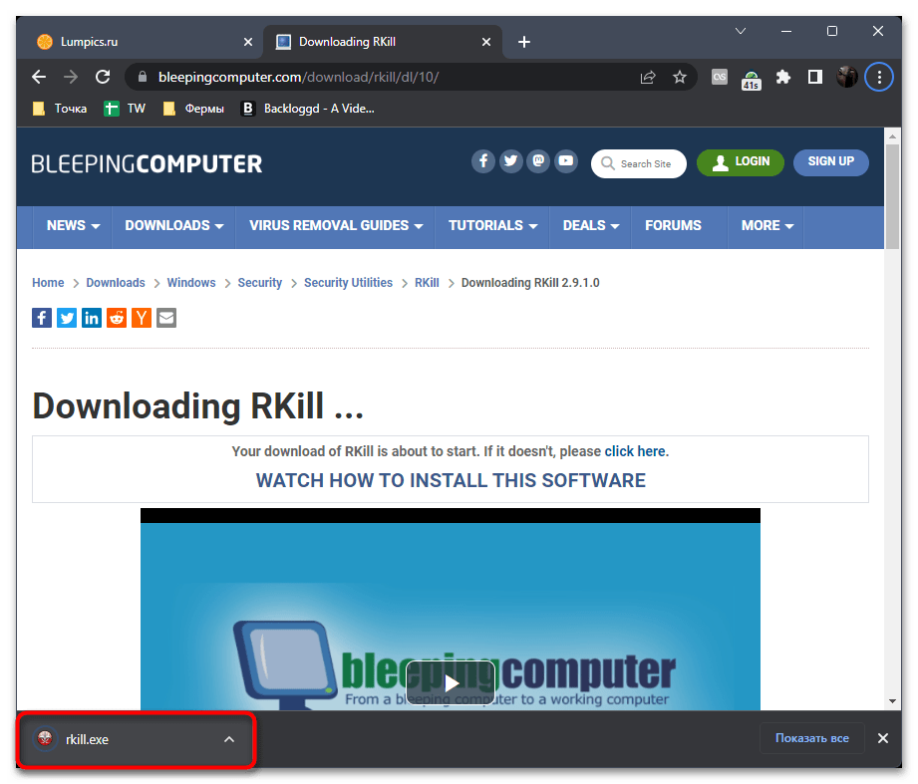Go to the Windows breadcrumb
Viewport: 918px width, 784px height.
[191, 283]
